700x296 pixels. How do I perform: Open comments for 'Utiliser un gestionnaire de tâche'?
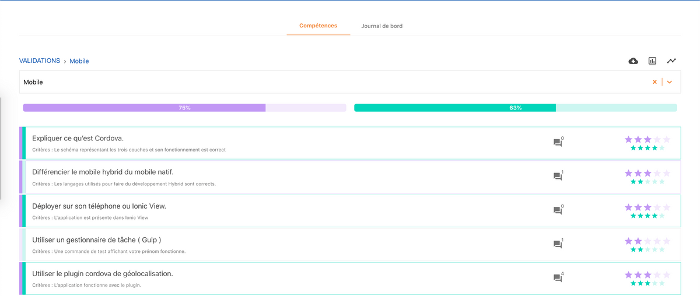(x=558, y=244)
